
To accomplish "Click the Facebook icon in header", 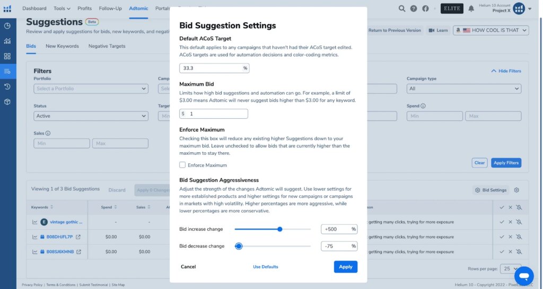I will 426,8.
